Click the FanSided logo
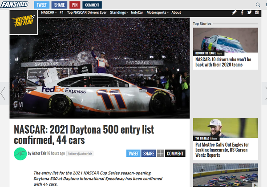 [15, 4]
